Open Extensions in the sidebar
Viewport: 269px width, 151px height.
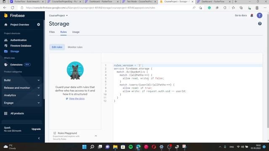pos(16,65)
